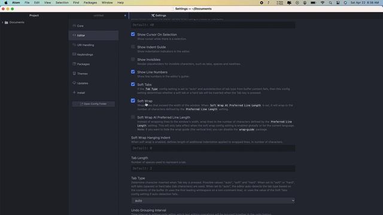
Task: Click the Documents folder icon in tree
Action: pyautogui.click(x=7, y=23)
